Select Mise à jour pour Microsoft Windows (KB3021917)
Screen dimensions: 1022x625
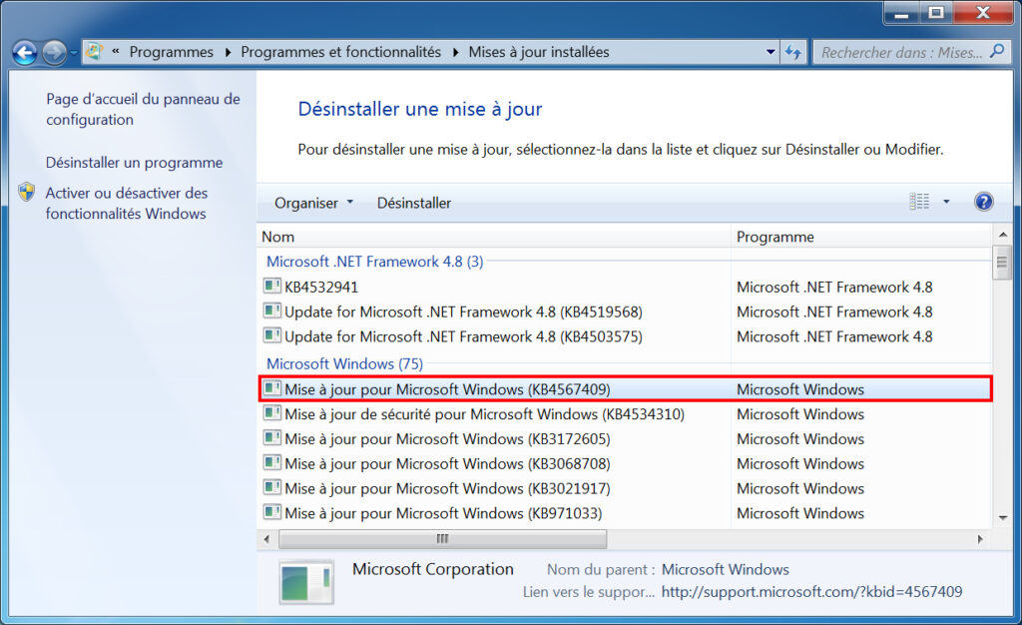tap(626, 488)
